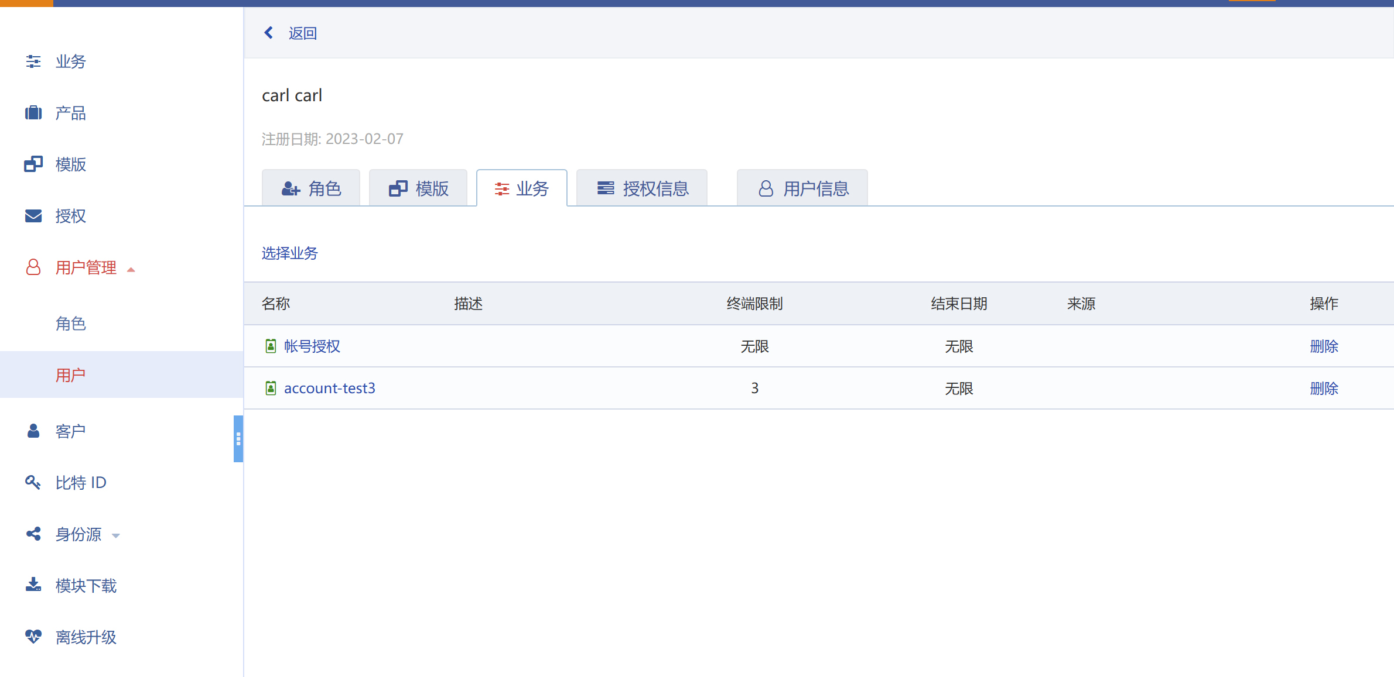
Task: Click the list icon on 授权信息 tab
Action: click(x=606, y=188)
